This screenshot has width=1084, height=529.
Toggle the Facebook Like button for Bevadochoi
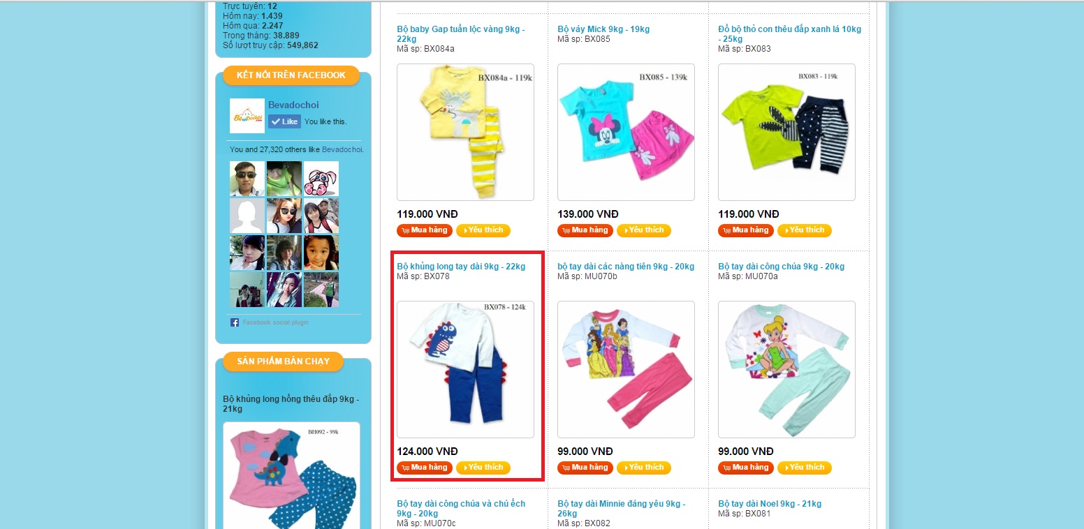click(284, 121)
